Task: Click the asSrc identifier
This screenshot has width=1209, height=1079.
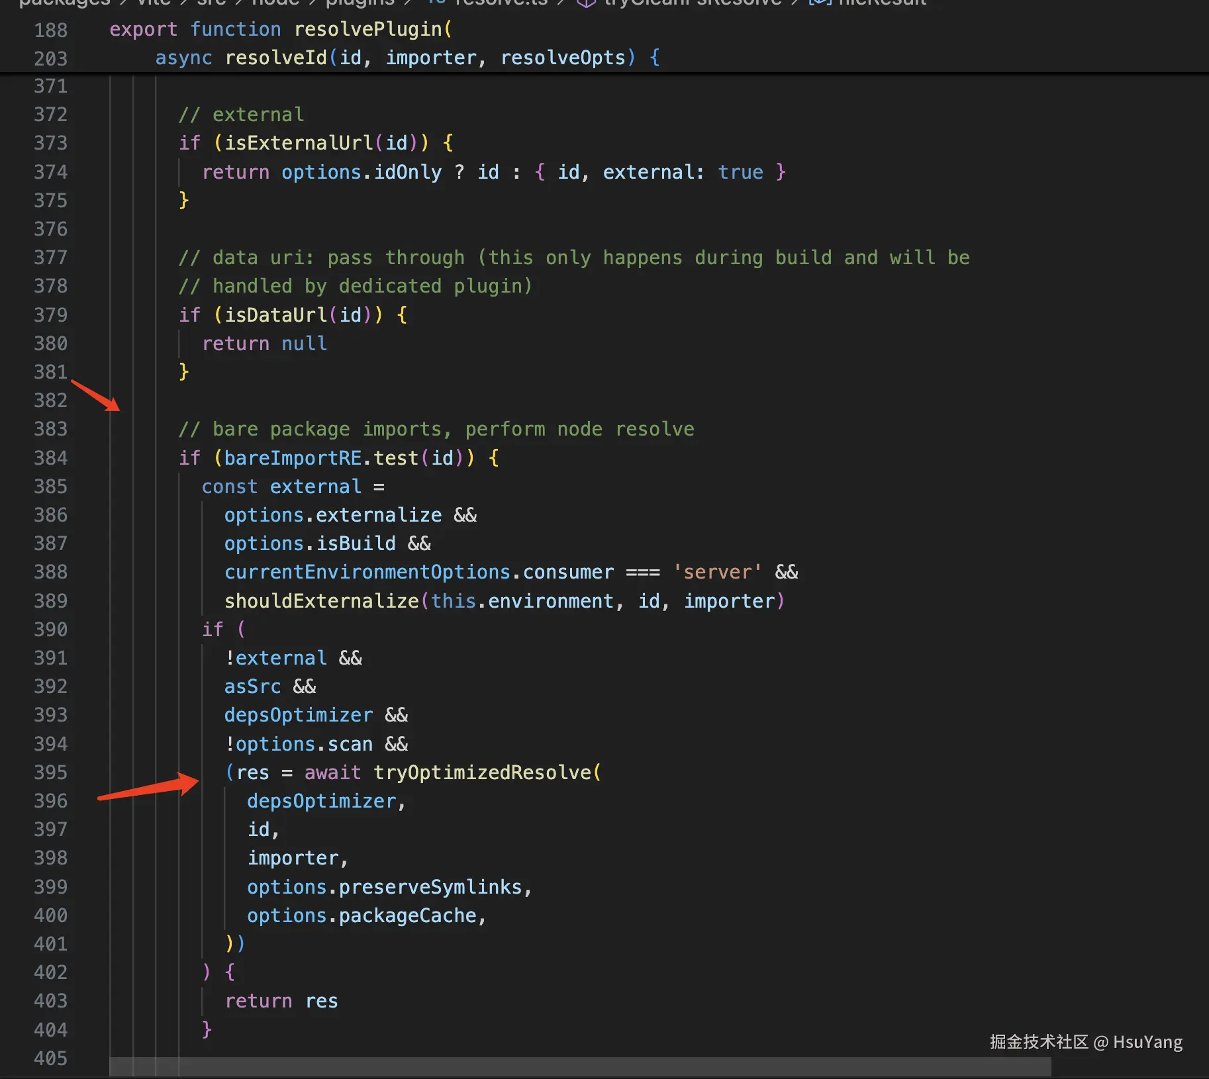Action: click(253, 686)
